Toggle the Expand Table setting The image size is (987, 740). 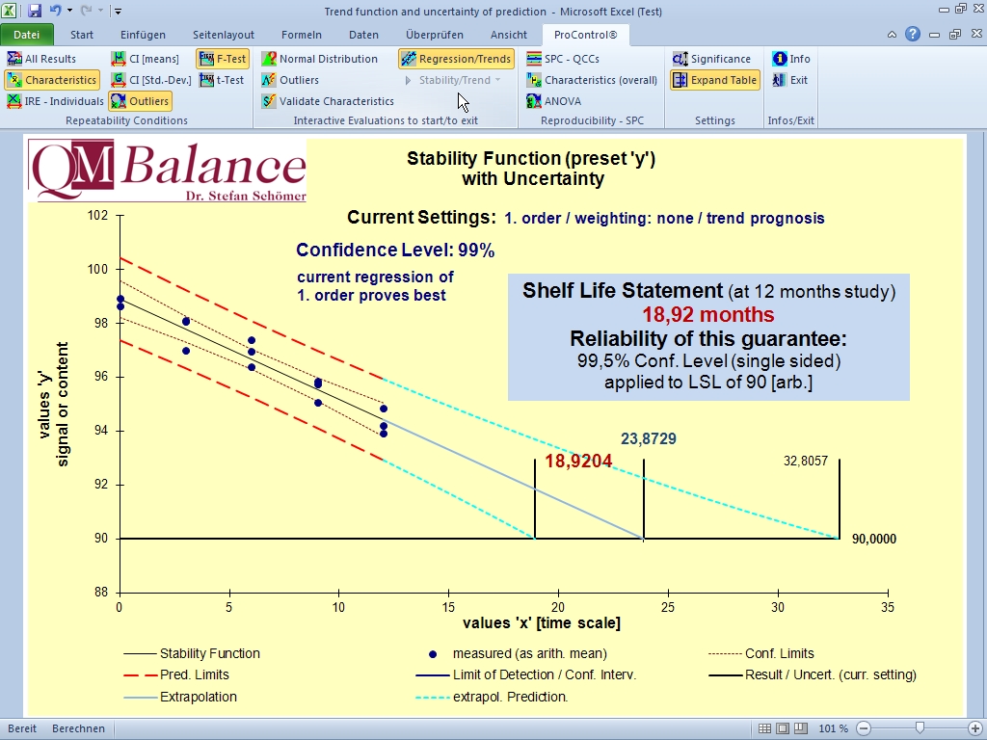(x=714, y=80)
